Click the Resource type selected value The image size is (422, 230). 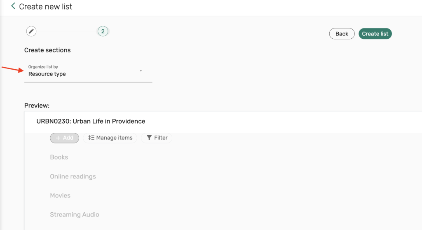click(47, 74)
